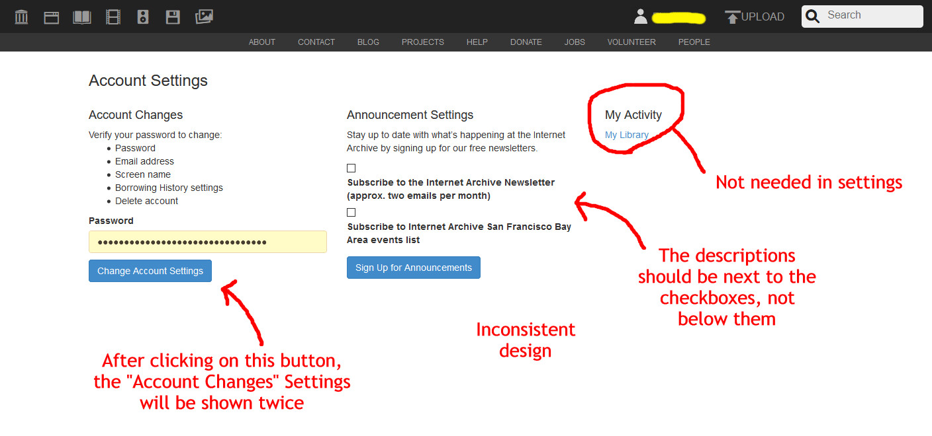
Task: Click the Account Settings page heading
Action: [148, 81]
